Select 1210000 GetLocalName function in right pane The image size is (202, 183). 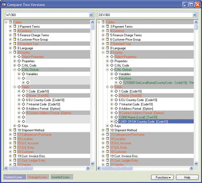pos(158,83)
